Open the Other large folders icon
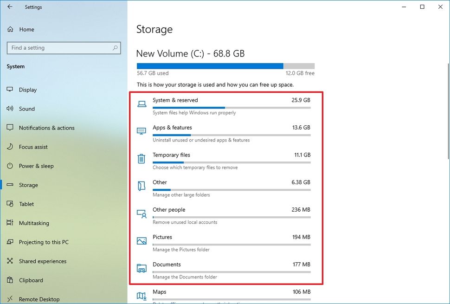 pos(141,186)
